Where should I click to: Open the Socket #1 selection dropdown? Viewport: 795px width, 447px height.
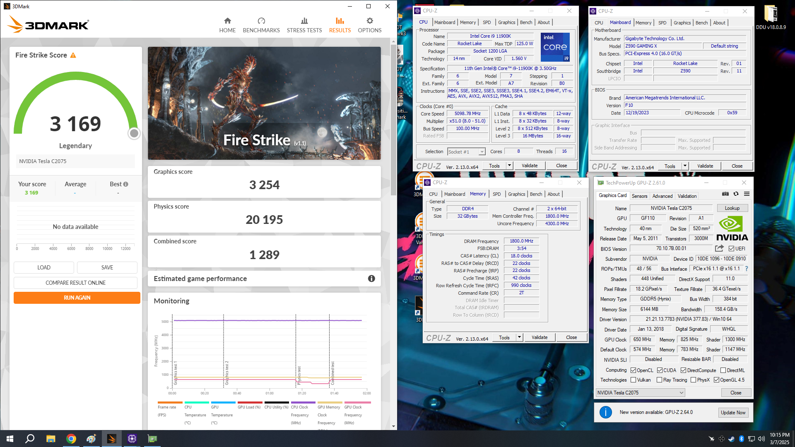(466, 152)
